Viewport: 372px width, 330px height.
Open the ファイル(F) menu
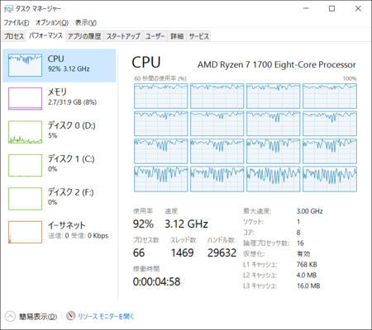[17, 22]
